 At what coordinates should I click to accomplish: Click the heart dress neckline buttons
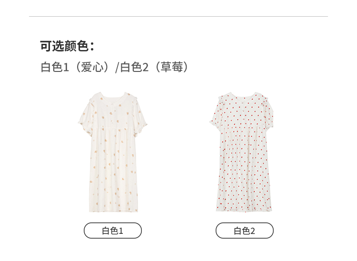point(112,113)
